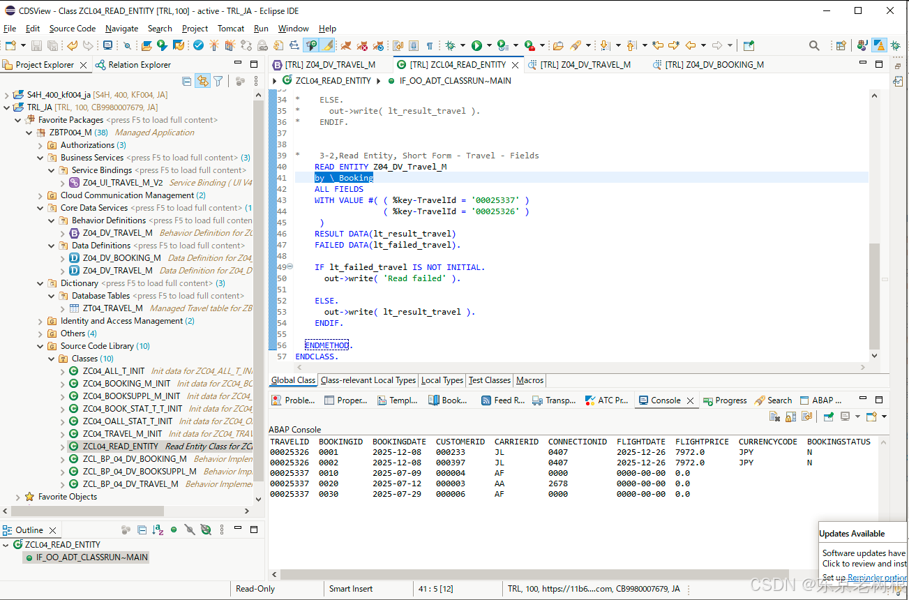Click the Sort alphabetically icon in Outline
Viewport: 909px width, 600px height.
[158, 530]
